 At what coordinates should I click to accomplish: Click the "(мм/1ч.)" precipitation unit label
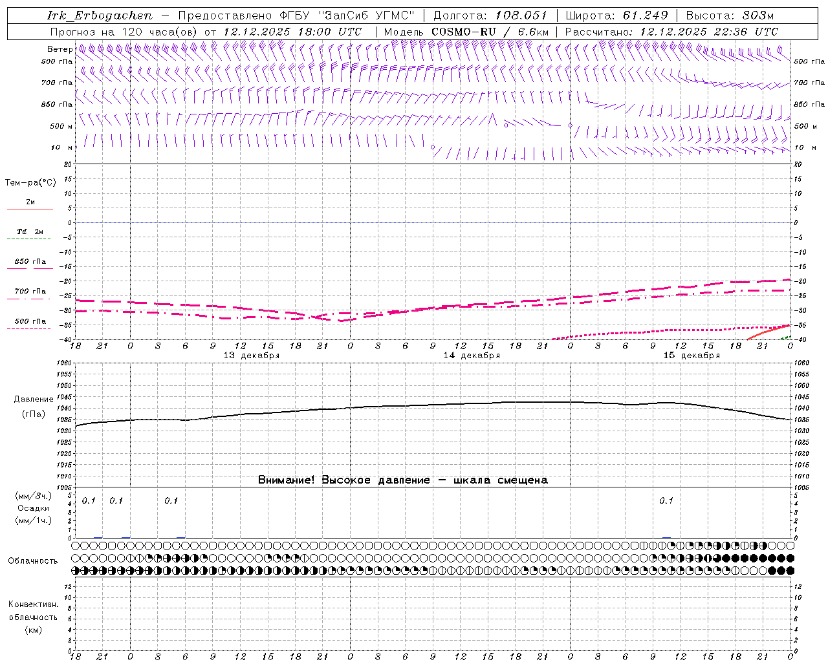tap(34, 520)
